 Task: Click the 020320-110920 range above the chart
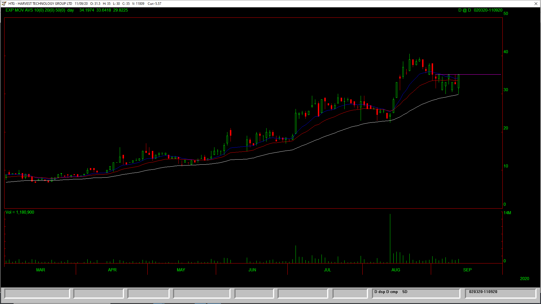(488, 10)
